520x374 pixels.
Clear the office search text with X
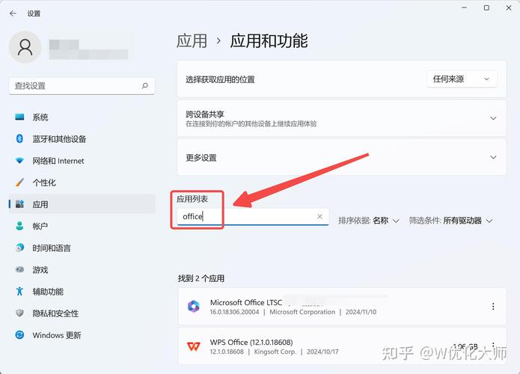click(x=319, y=216)
